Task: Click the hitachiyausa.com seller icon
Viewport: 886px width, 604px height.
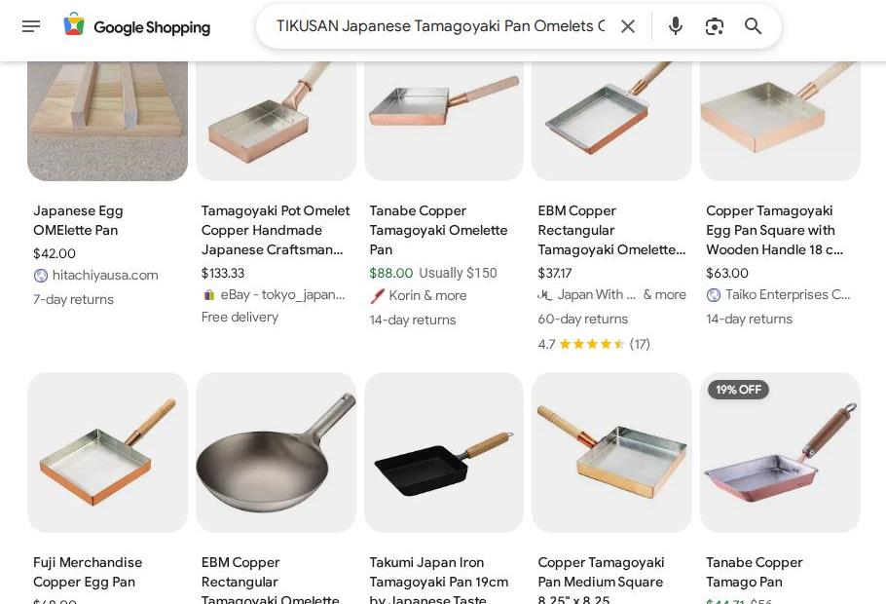Action: [41, 276]
